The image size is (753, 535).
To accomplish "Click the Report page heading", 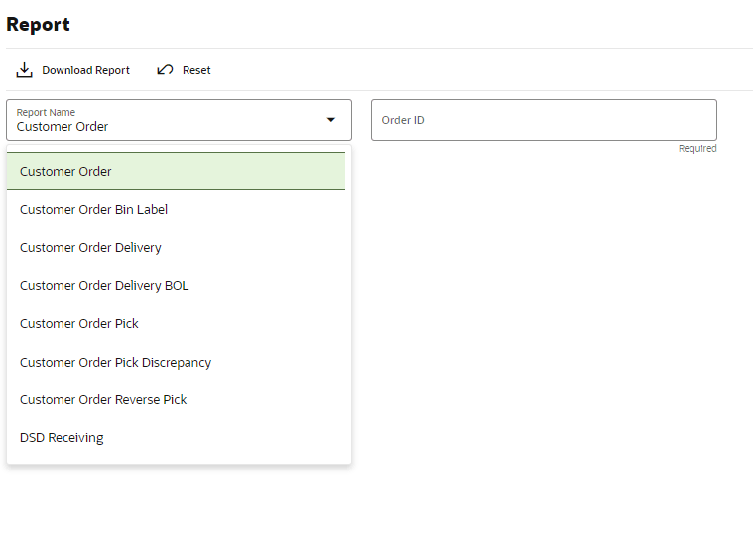I will point(38,25).
